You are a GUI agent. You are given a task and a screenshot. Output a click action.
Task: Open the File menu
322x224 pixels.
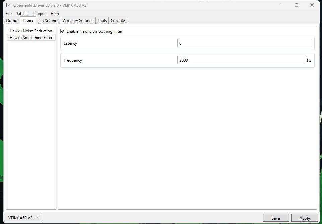(x=8, y=14)
